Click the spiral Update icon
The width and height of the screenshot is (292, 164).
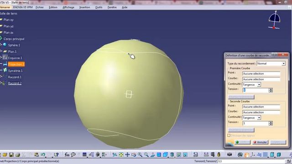[240, 155]
